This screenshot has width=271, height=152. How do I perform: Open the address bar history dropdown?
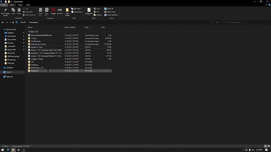click(x=213, y=22)
